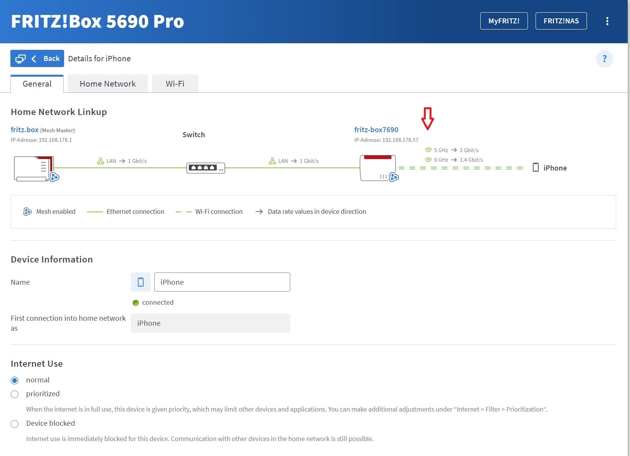The image size is (630, 456).
Task: Open FRITZ!NAS from the header
Action: pos(561,21)
